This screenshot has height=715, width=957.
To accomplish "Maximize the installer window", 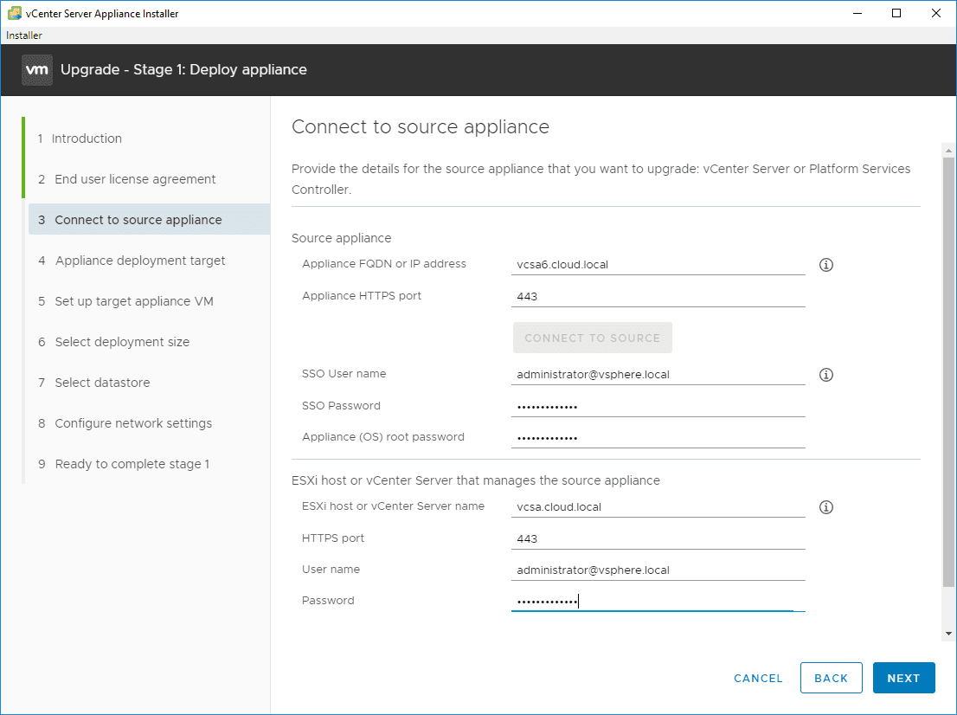I will 896,13.
